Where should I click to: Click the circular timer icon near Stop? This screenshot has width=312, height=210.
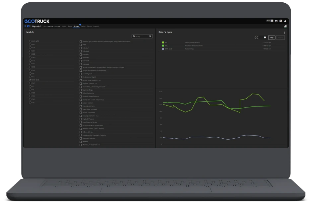256,37
